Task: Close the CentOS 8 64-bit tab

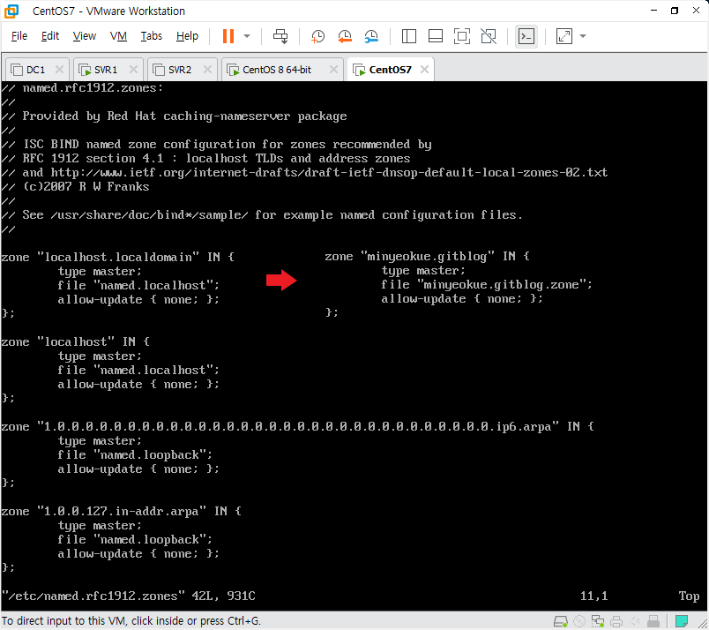Action: 333,69
